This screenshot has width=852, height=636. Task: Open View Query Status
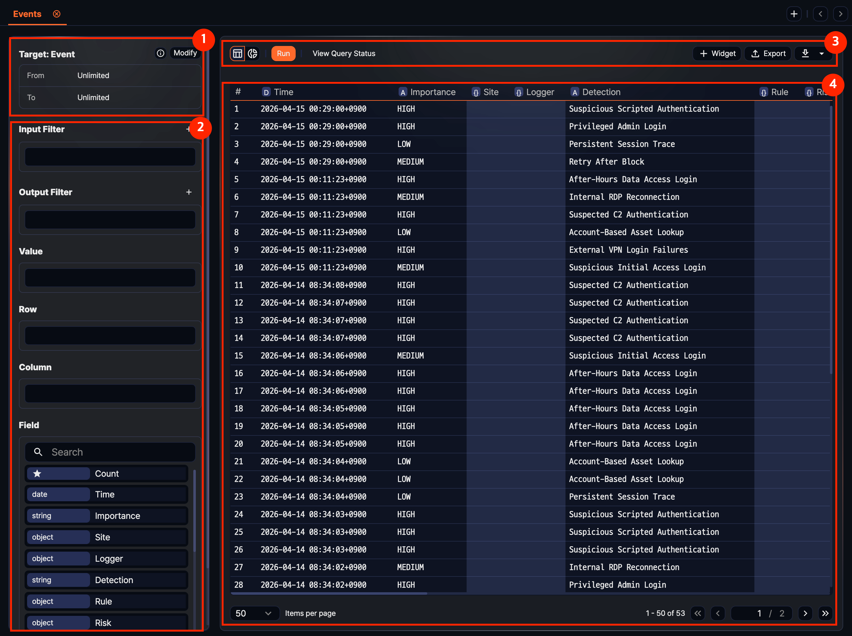[x=344, y=54]
